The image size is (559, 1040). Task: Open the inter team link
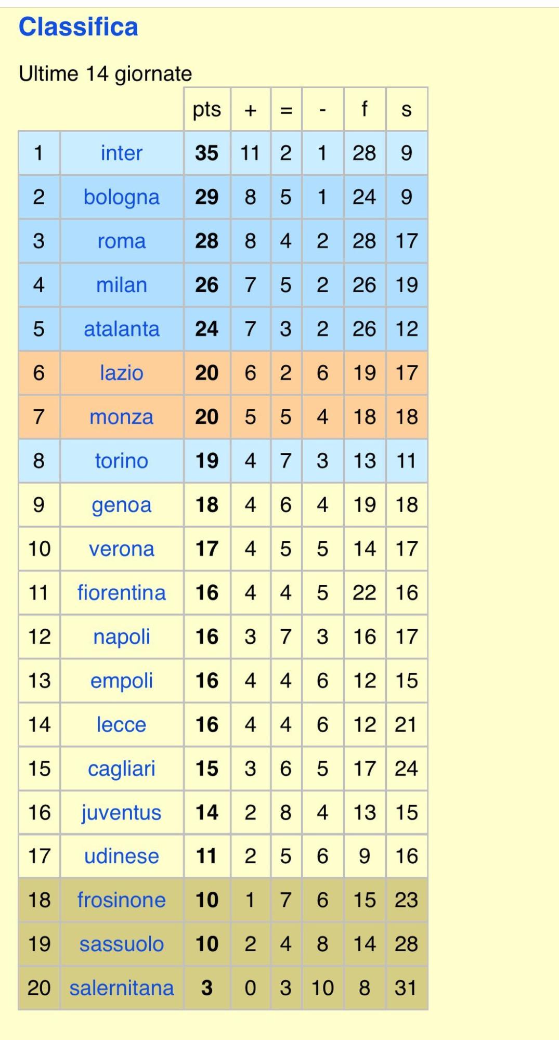click(x=121, y=153)
